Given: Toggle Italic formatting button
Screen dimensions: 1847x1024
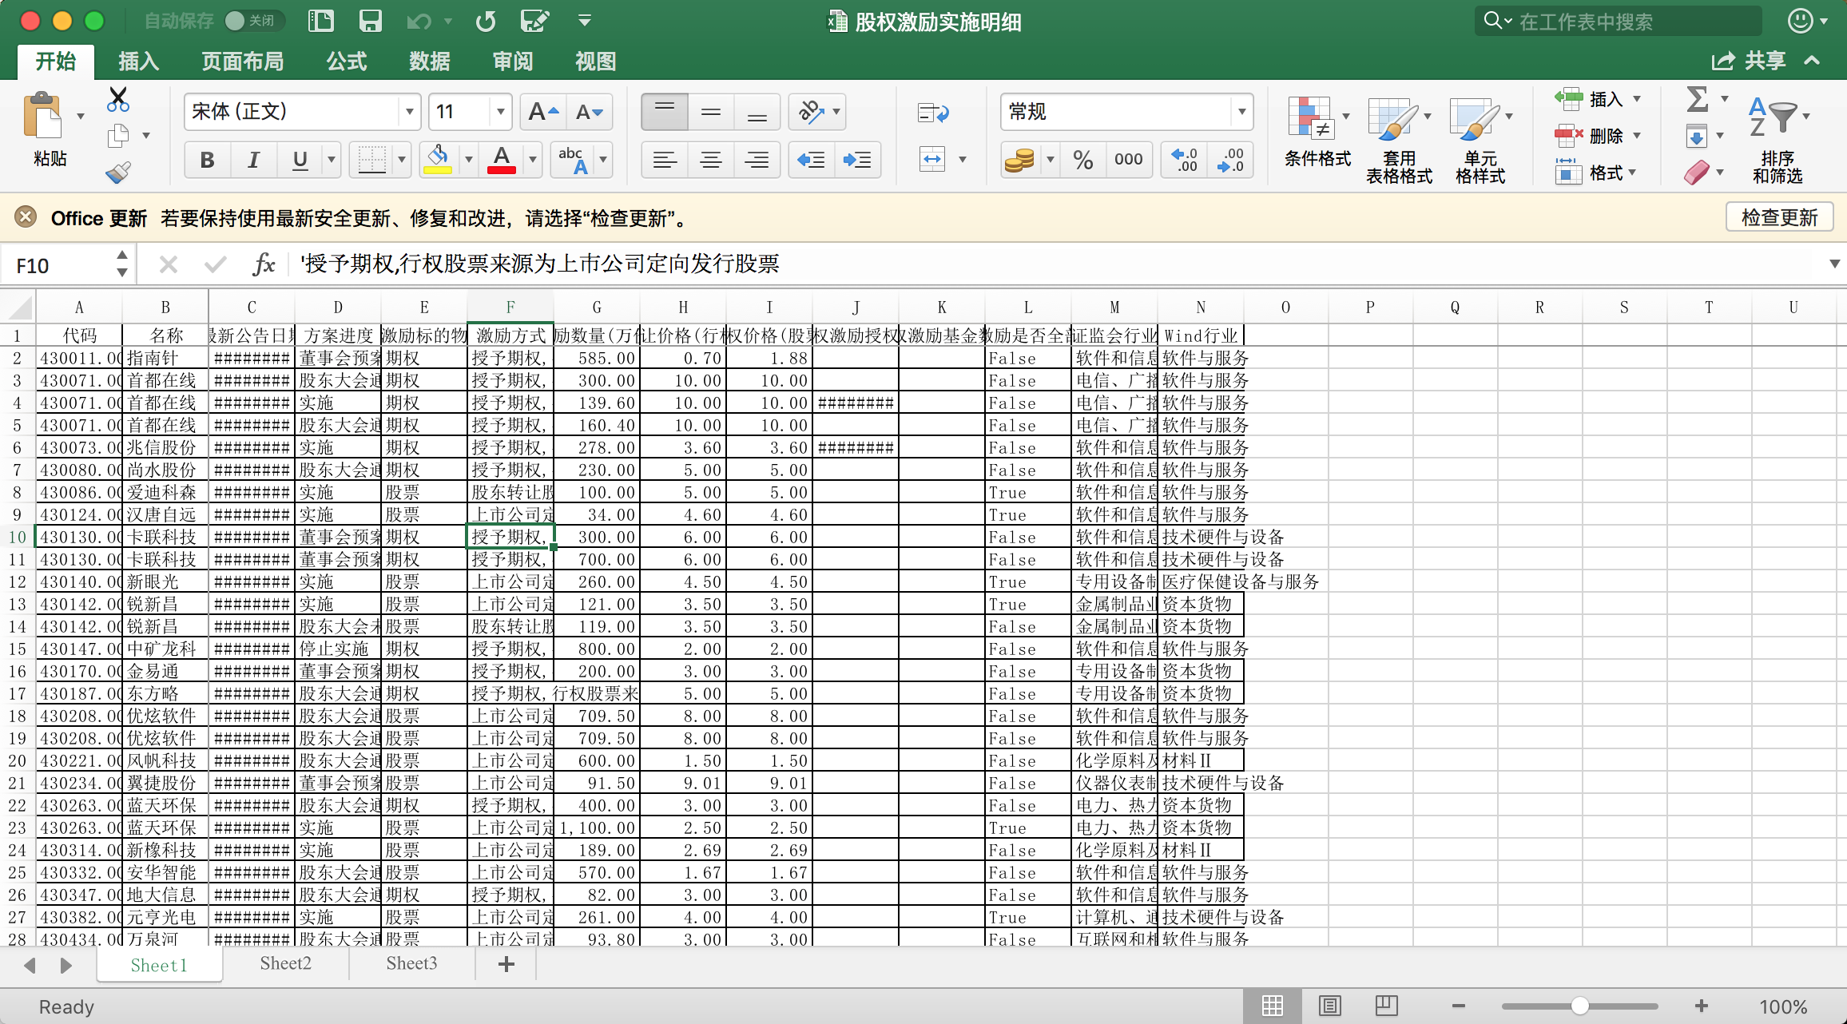Looking at the screenshot, I should 253,160.
